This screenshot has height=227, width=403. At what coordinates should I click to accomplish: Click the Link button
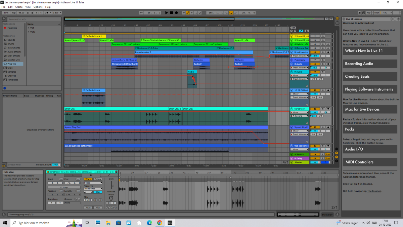[6, 12]
